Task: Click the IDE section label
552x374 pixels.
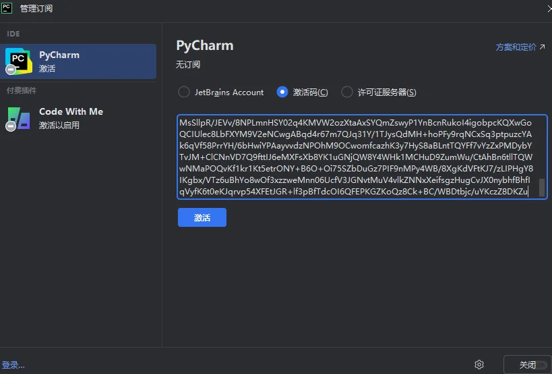Action: (x=13, y=34)
